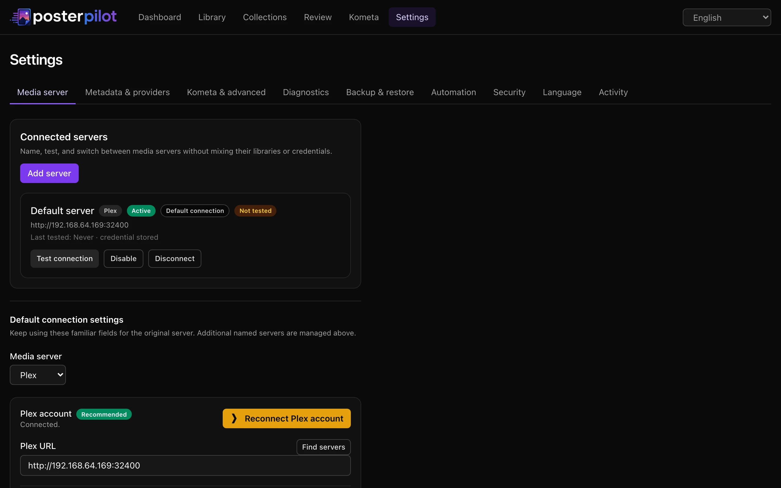Open the Dashboard page
Image resolution: width=781 pixels, height=488 pixels.
(x=160, y=17)
